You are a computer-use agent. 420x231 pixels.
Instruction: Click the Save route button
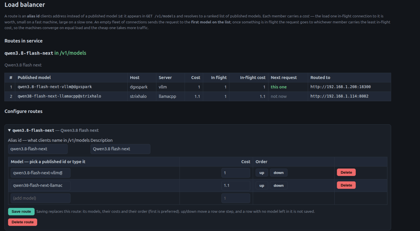point(21,211)
